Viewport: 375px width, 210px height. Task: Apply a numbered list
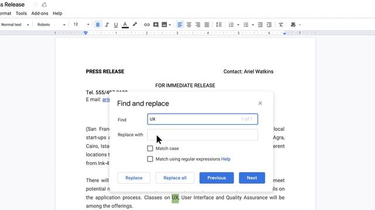click(231, 24)
